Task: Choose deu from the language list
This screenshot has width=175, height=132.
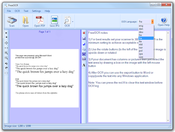Action: pos(146,32)
